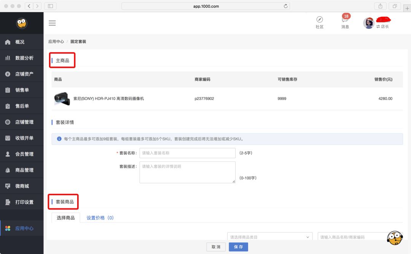The height and width of the screenshot is (254, 411).
Task: Go to 售后单 from sidebar
Action: 18,106
